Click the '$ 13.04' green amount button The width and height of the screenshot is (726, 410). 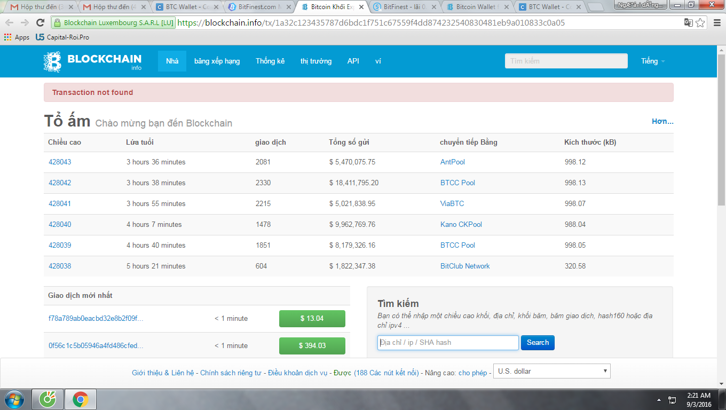312,319
